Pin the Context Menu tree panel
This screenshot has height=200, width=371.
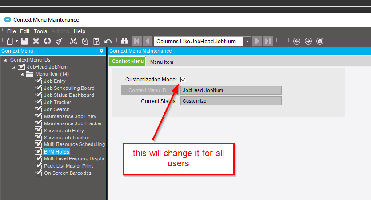coord(101,51)
